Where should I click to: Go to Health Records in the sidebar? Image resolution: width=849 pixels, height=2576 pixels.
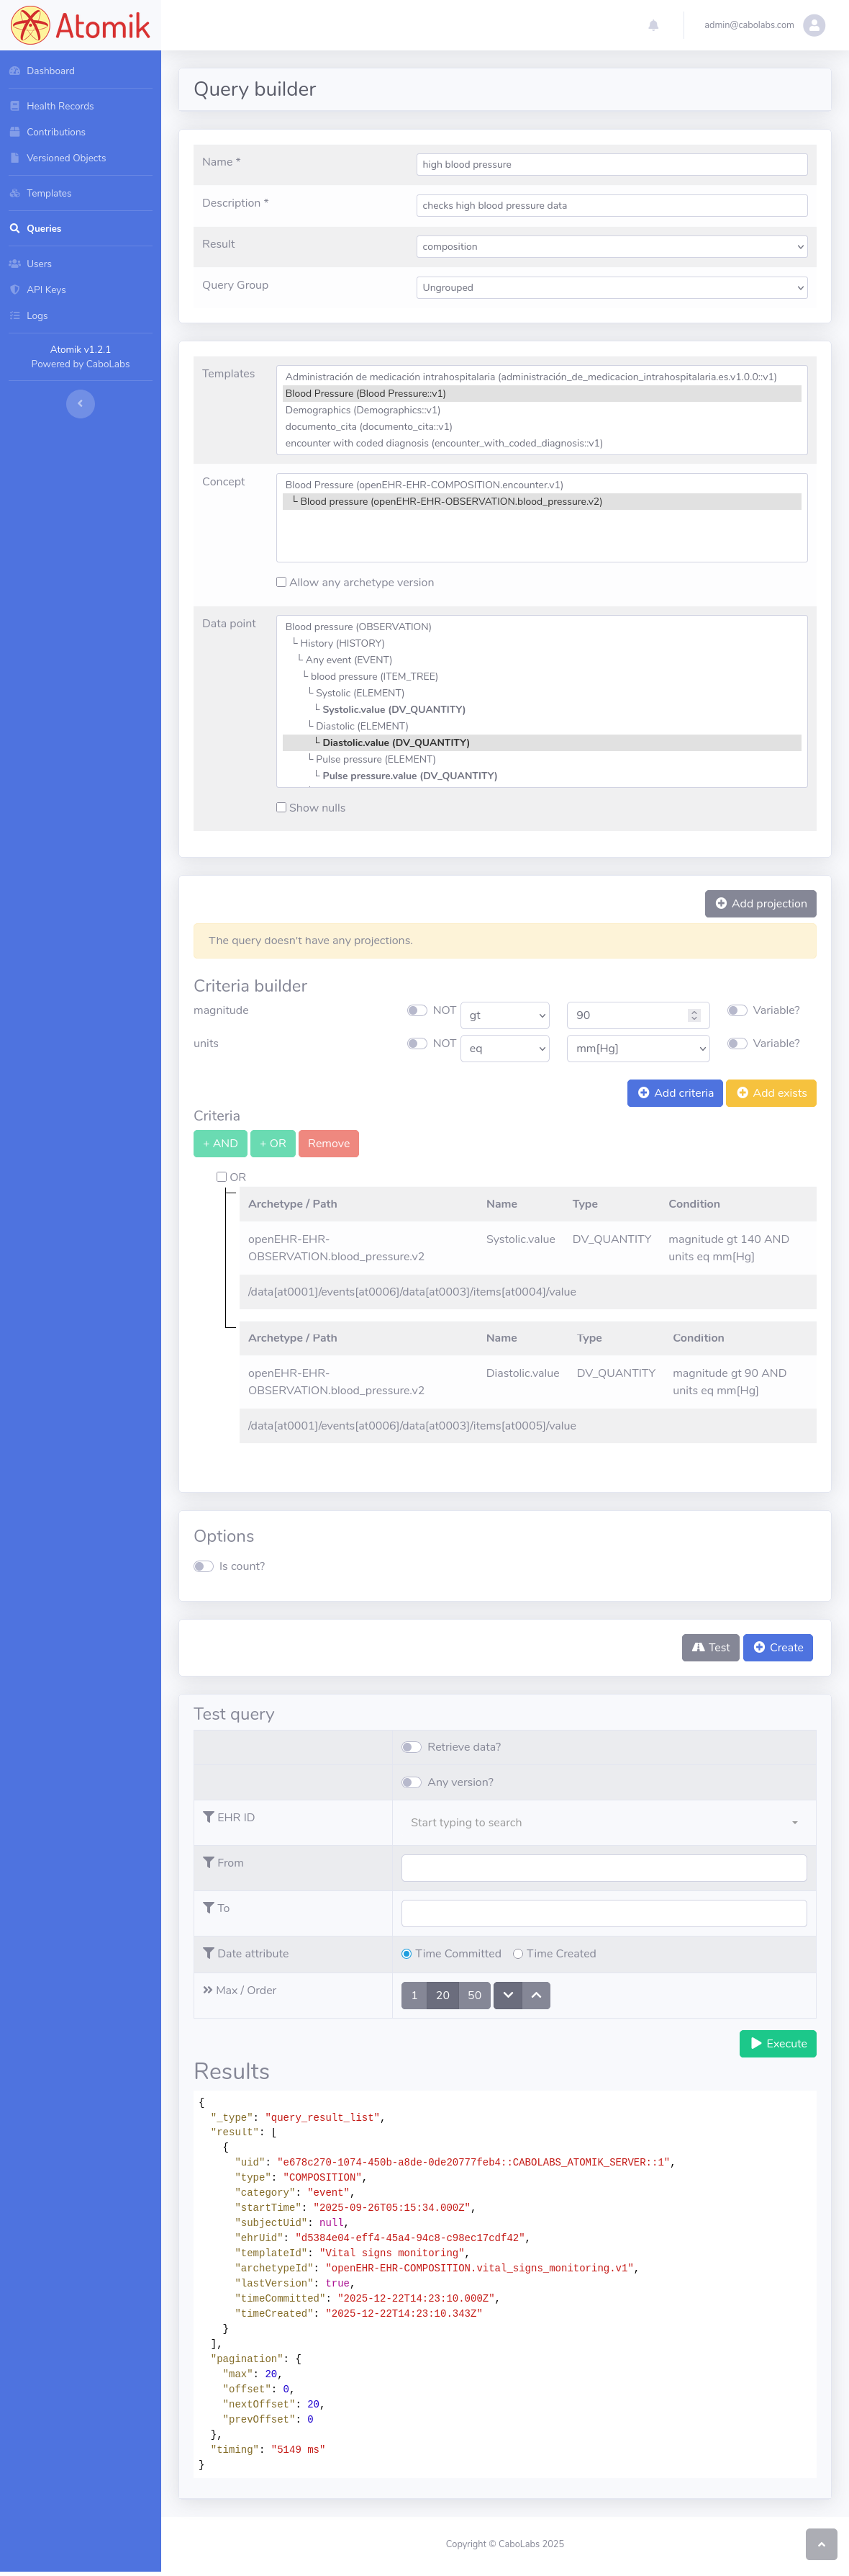click(x=60, y=106)
